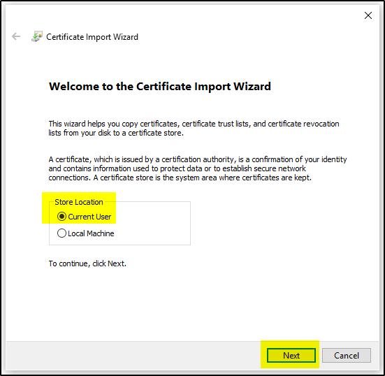Click the Certificate Import Wizard icon
This screenshot has width=385, height=376.
37,36
